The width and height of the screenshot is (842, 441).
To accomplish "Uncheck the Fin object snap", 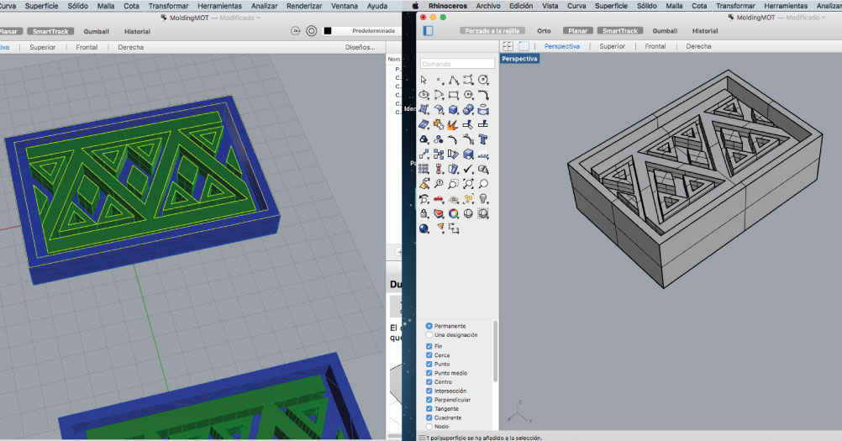I will click(429, 346).
